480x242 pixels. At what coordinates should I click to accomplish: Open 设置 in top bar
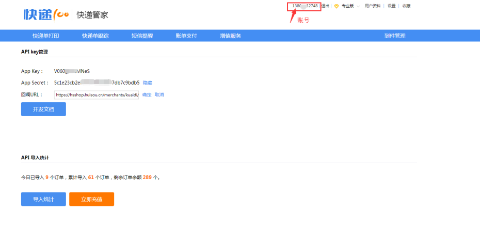tap(392, 6)
